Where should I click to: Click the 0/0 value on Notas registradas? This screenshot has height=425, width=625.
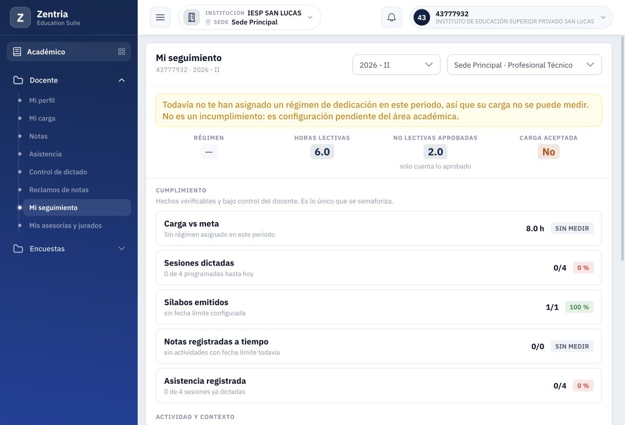coord(537,346)
